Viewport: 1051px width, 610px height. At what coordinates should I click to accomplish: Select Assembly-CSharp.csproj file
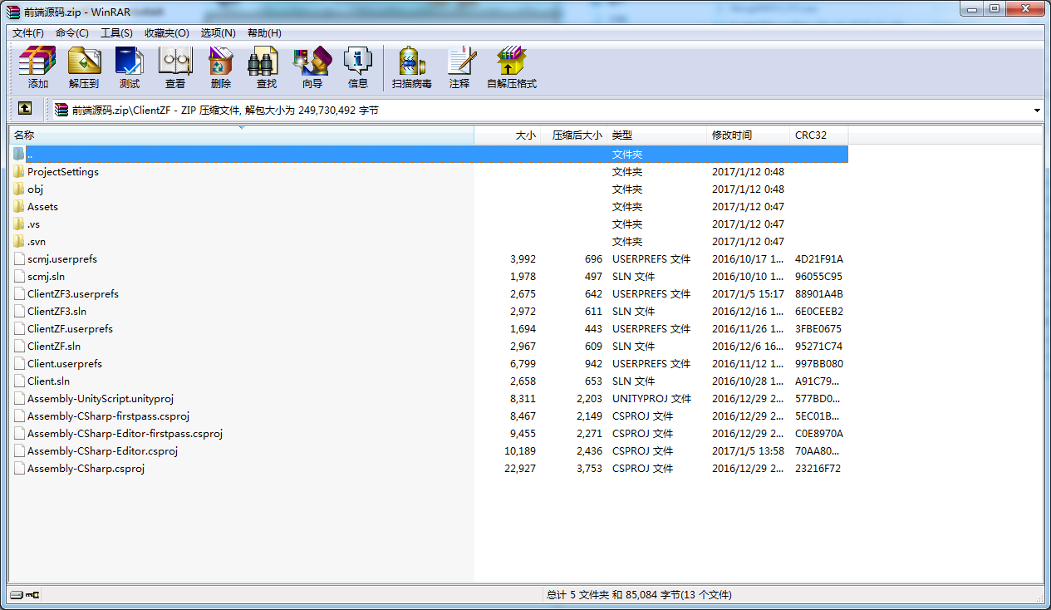(86, 468)
